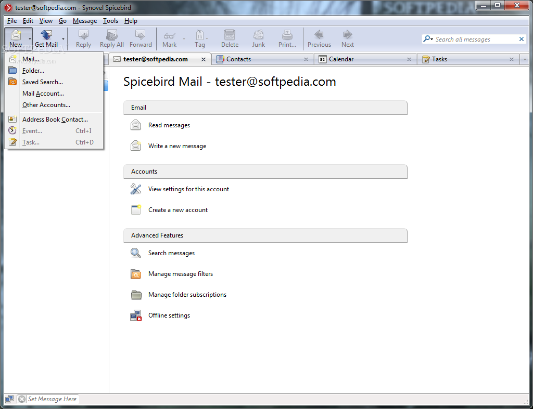Click the Write a new message icon
Viewport: 533px width, 409px height.
tap(136, 146)
